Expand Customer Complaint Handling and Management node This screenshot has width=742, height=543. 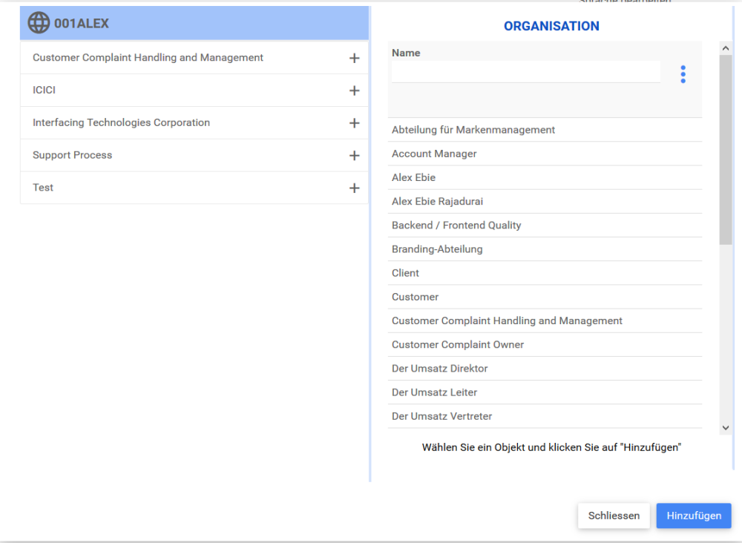(x=354, y=58)
